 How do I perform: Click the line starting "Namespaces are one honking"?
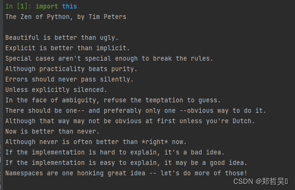[x=126, y=173]
